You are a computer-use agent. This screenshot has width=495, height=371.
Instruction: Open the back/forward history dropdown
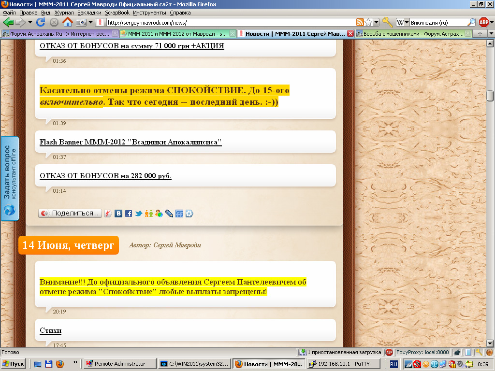point(30,22)
